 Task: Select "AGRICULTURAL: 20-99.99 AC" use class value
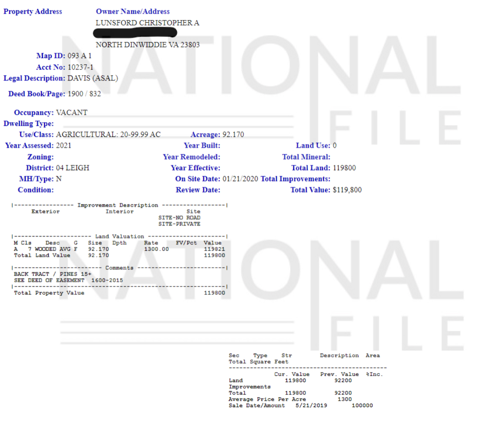(x=108, y=135)
